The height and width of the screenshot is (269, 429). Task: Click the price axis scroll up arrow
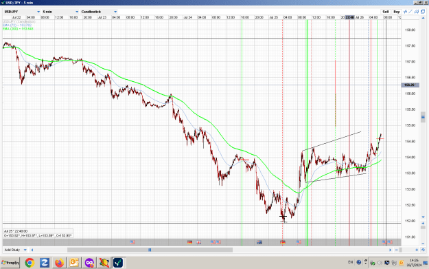(x=423, y=17)
